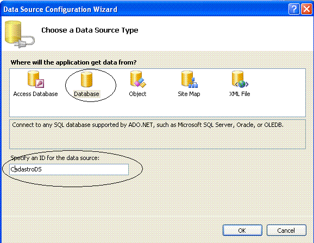Click empty area of data source list
This screenshot has width=314, height=243.
pos(158,107)
